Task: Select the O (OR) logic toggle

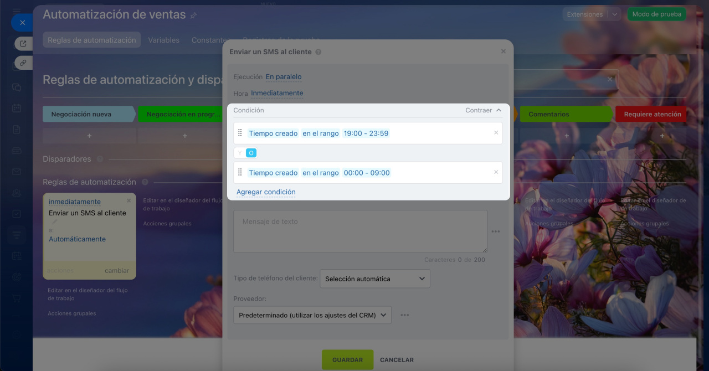Action: (x=251, y=153)
